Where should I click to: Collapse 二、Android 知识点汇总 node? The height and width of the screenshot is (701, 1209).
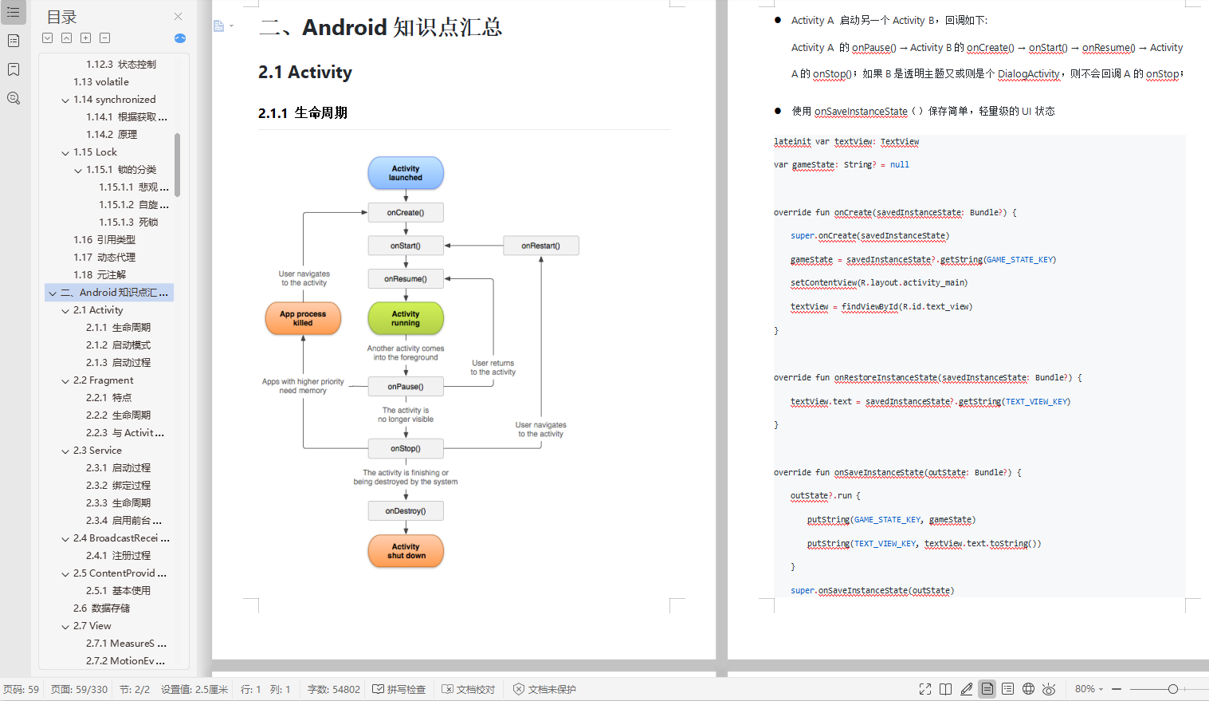(x=53, y=293)
